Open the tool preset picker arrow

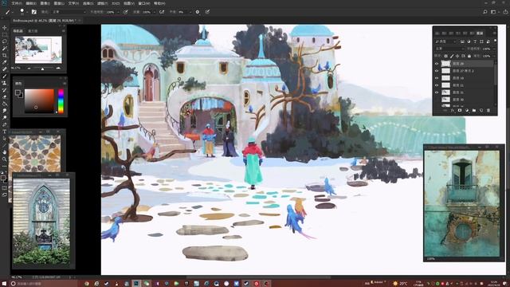click(13, 12)
